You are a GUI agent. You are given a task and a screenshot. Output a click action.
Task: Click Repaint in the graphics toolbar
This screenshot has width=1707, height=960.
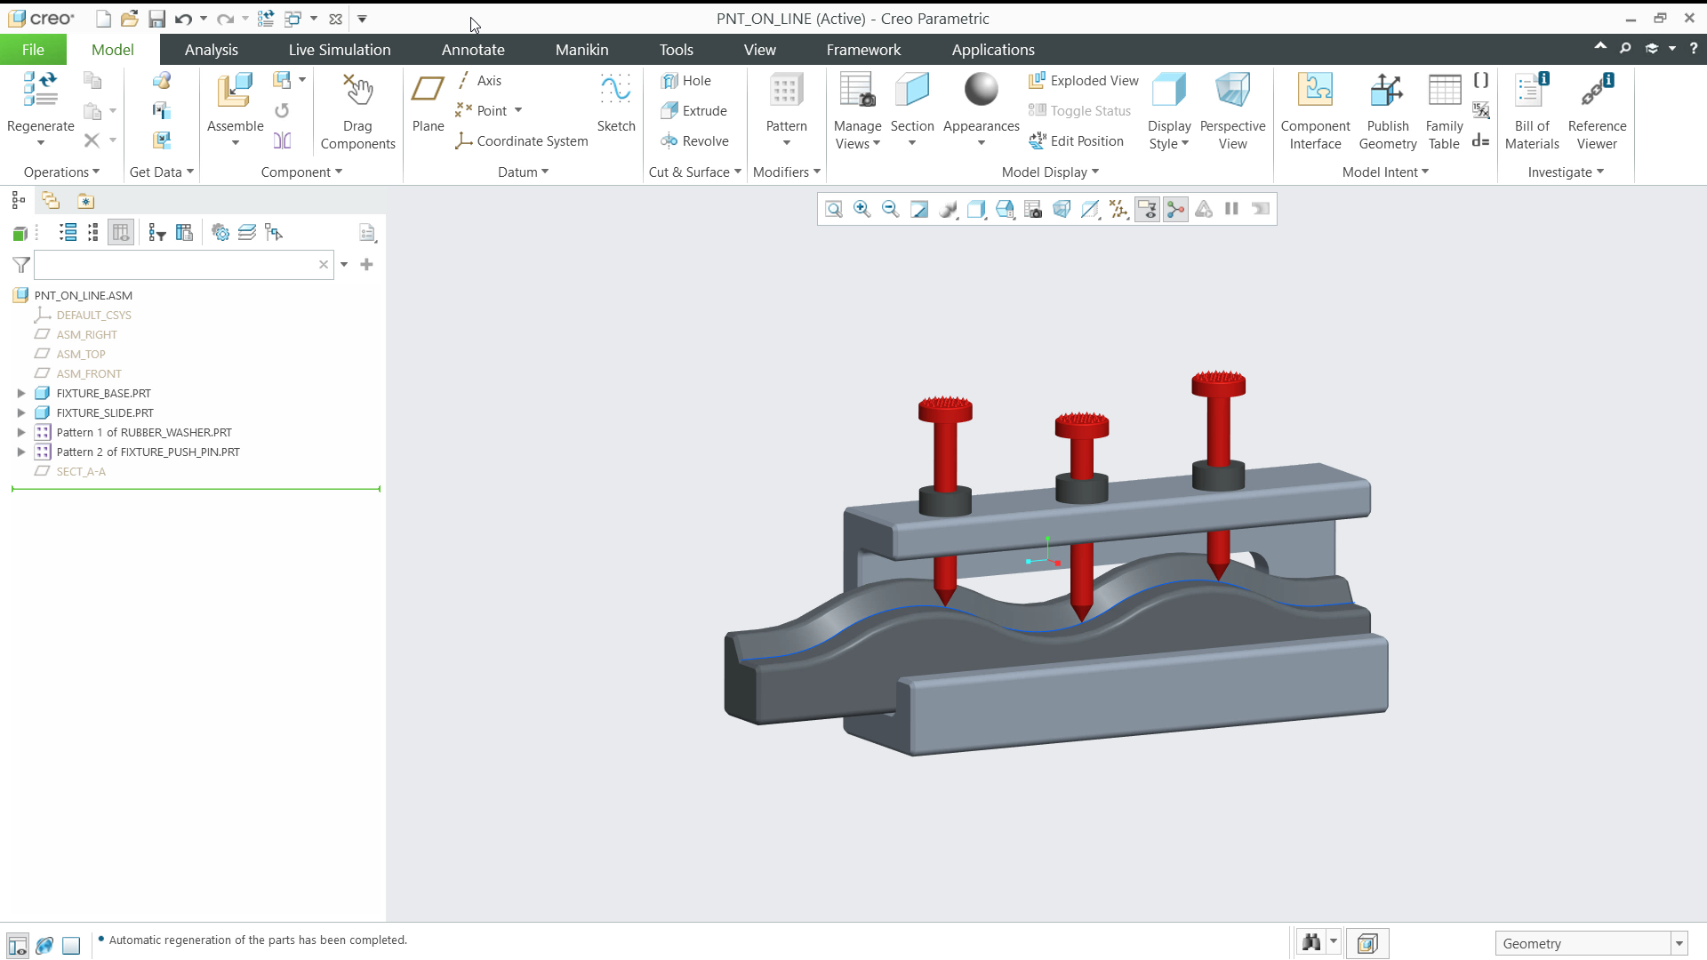(918, 209)
